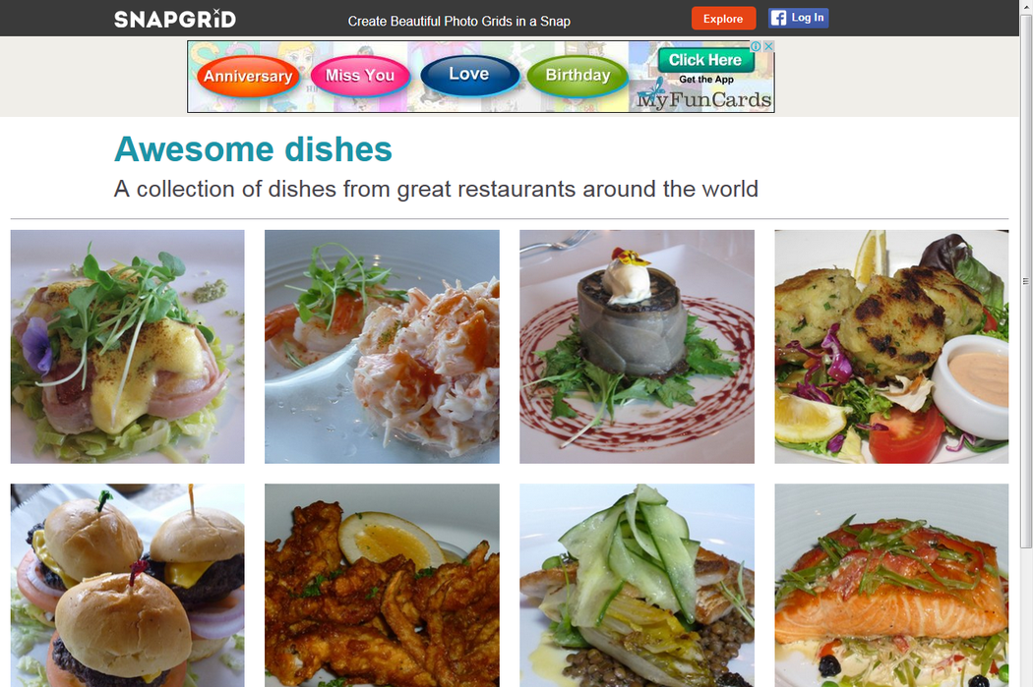Select the Birthday card button
Viewport: 1033px width, 687px height.
(x=577, y=76)
